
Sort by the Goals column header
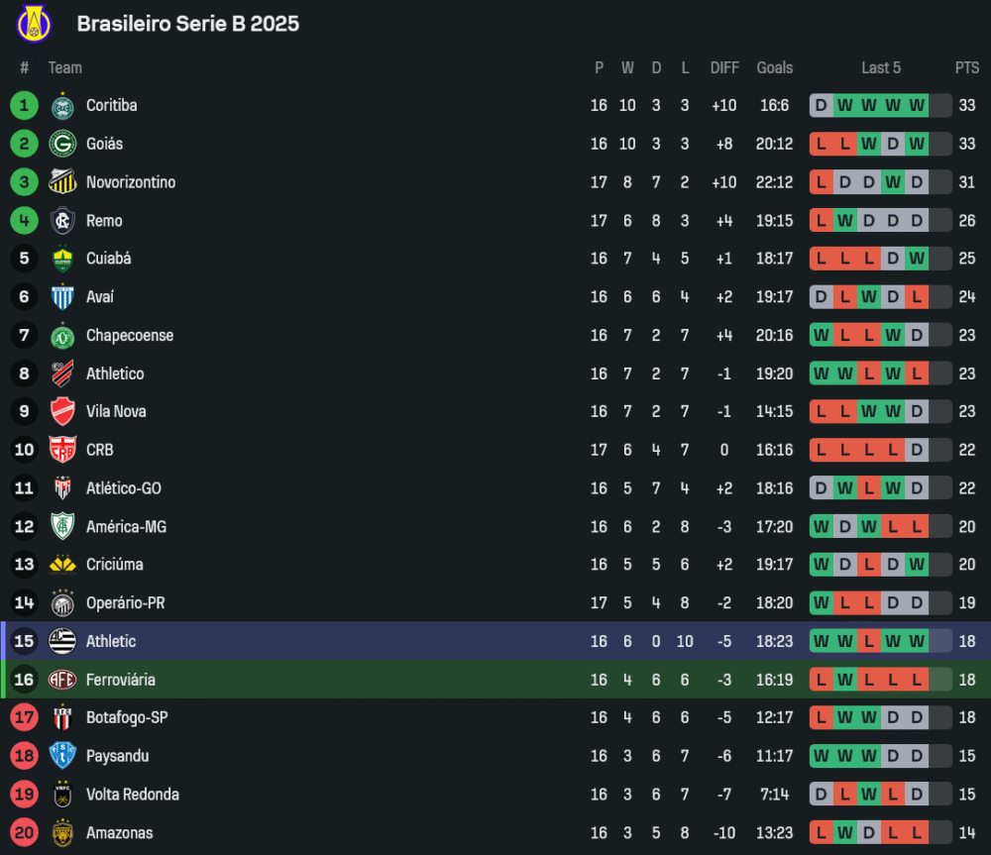774,67
